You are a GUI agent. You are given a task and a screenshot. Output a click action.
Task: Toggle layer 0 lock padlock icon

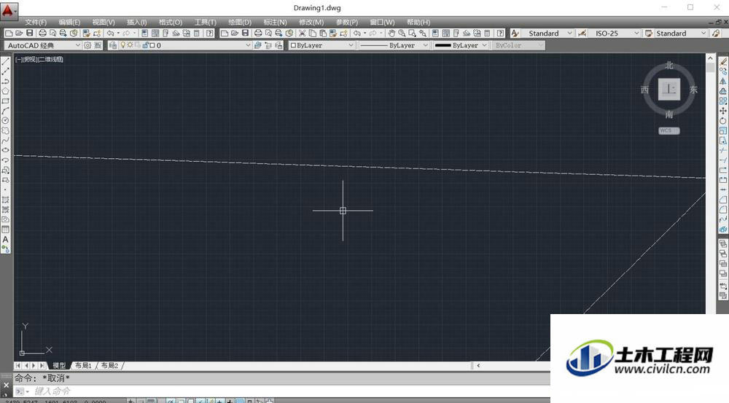point(145,45)
